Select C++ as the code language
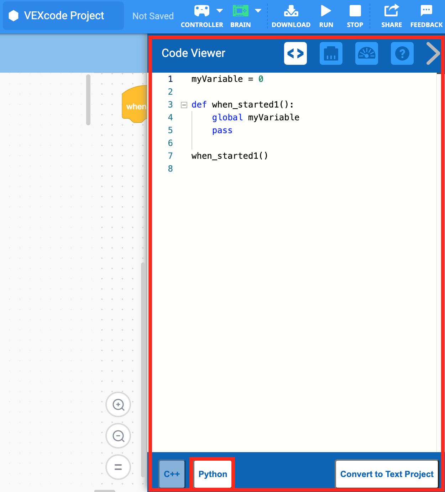Image resolution: width=445 pixels, height=492 pixels. click(172, 474)
